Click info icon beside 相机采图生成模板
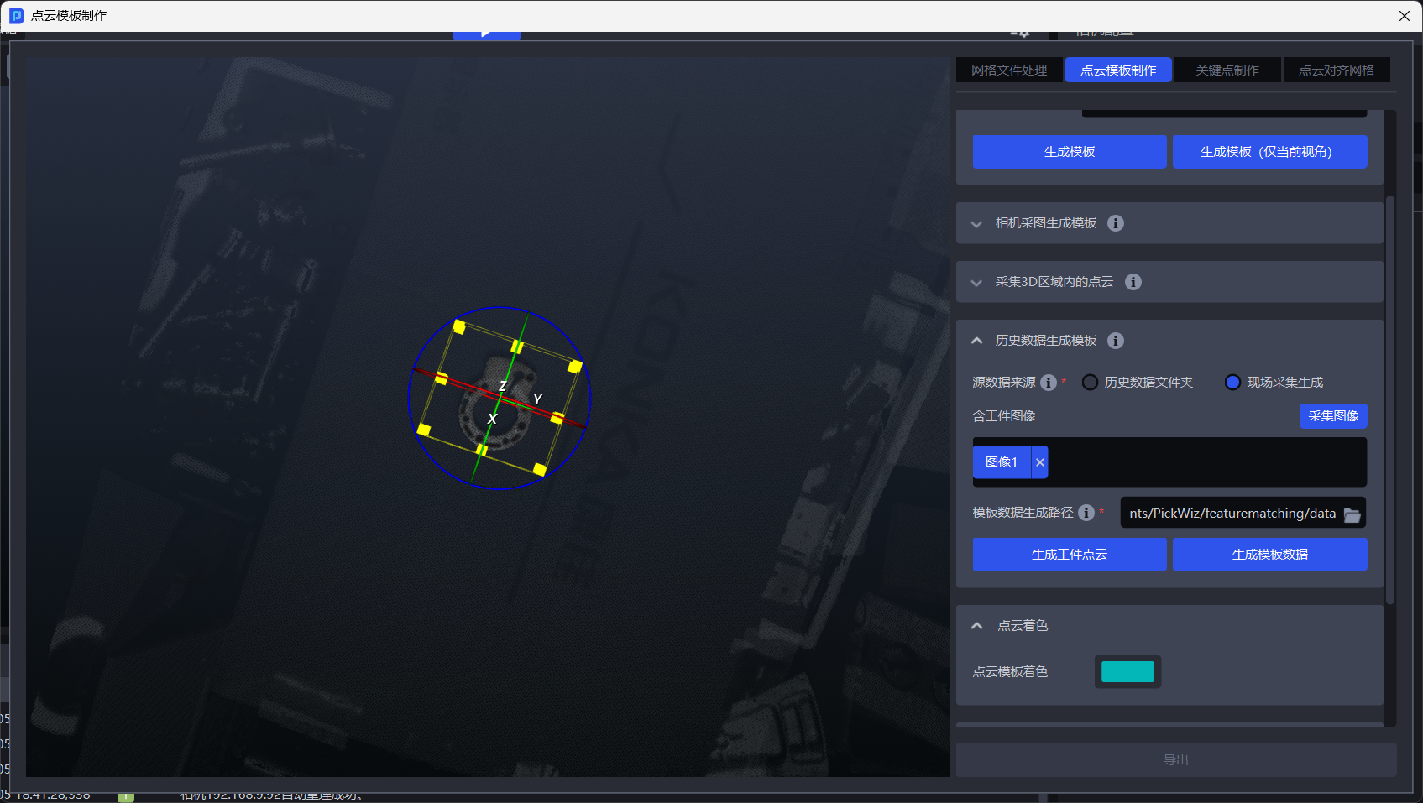The image size is (1423, 803). click(x=1115, y=223)
